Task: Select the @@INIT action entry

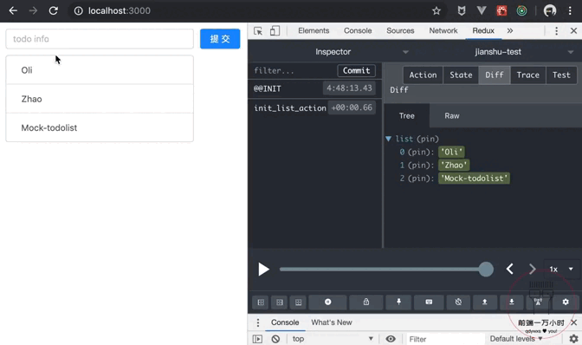Action: pos(314,88)
